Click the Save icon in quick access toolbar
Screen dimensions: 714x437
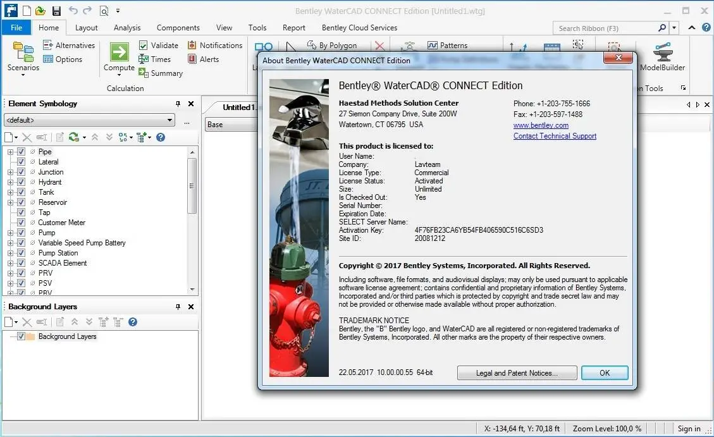56,11
